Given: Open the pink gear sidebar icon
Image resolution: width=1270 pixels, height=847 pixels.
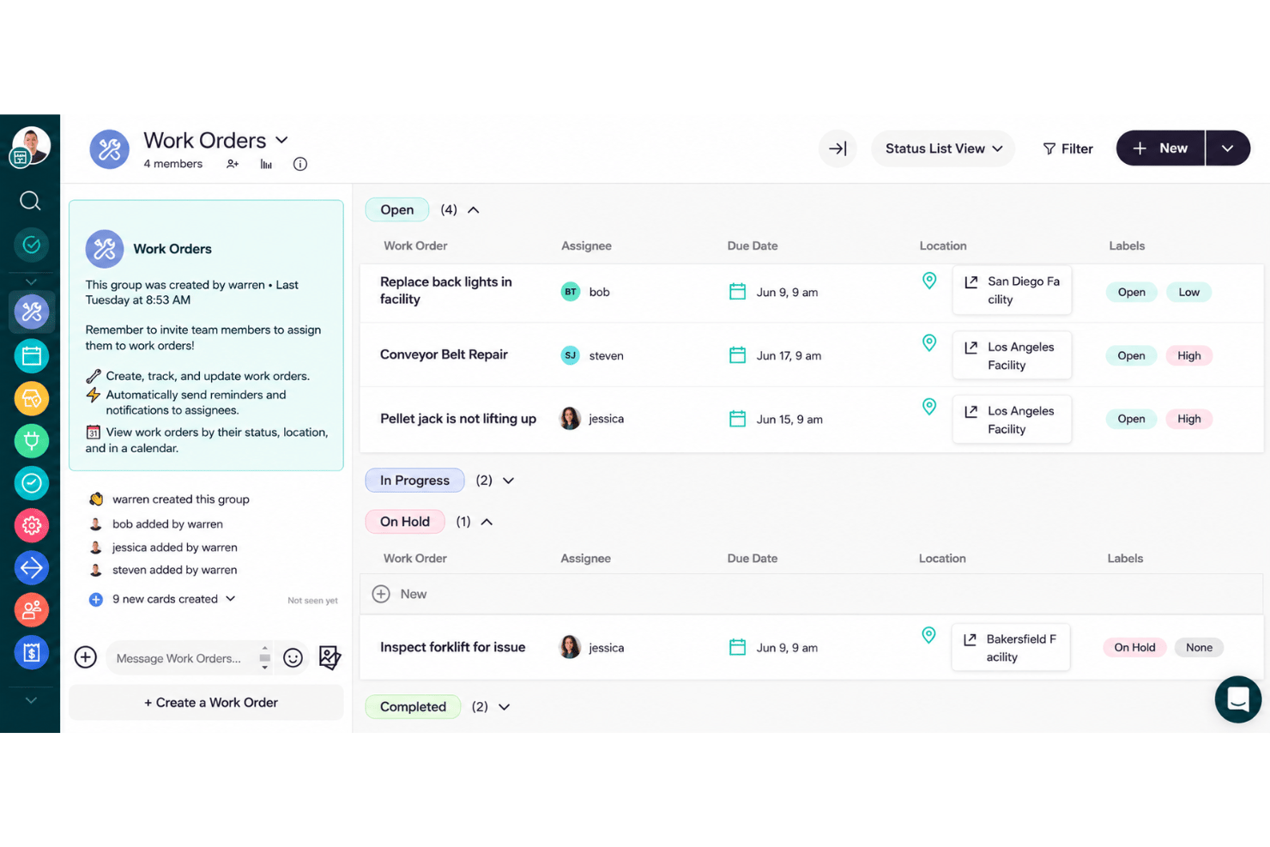Looking at the screenshot, I should tap(32, 525).
